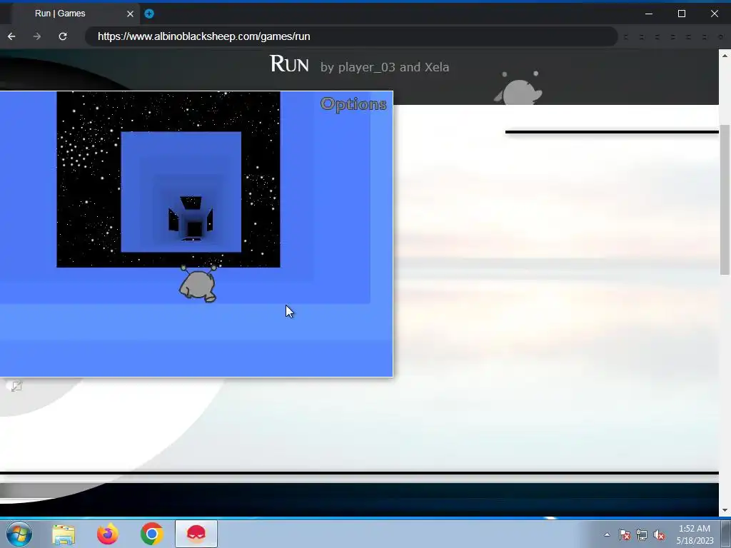Show hidden system tray icons
The width and height of the screenshot is (731, 548).
click(x=607, y=534)
